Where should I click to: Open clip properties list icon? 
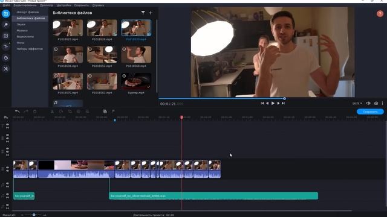[x=87, y=112]
